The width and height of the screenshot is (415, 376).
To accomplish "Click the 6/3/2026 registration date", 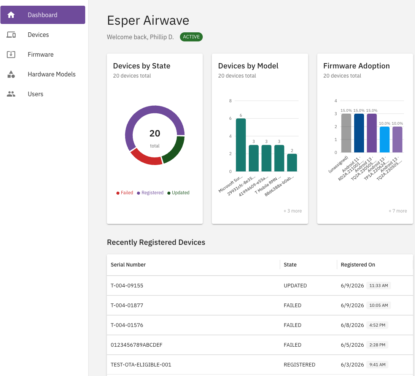I will [x=352, y=365].
